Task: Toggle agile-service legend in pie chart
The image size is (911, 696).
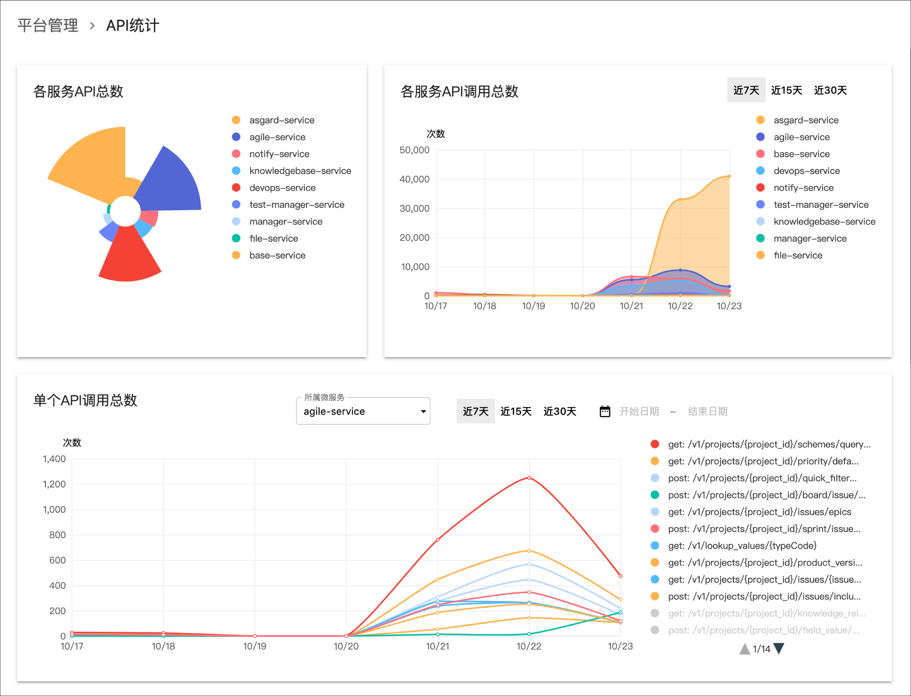Action: click(269, 137)
